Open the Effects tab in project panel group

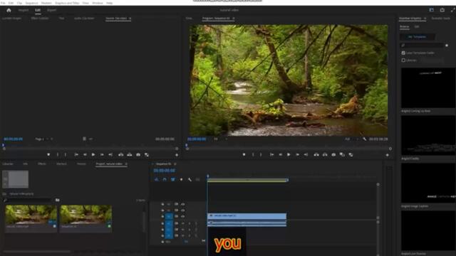[x=41, y=164]
